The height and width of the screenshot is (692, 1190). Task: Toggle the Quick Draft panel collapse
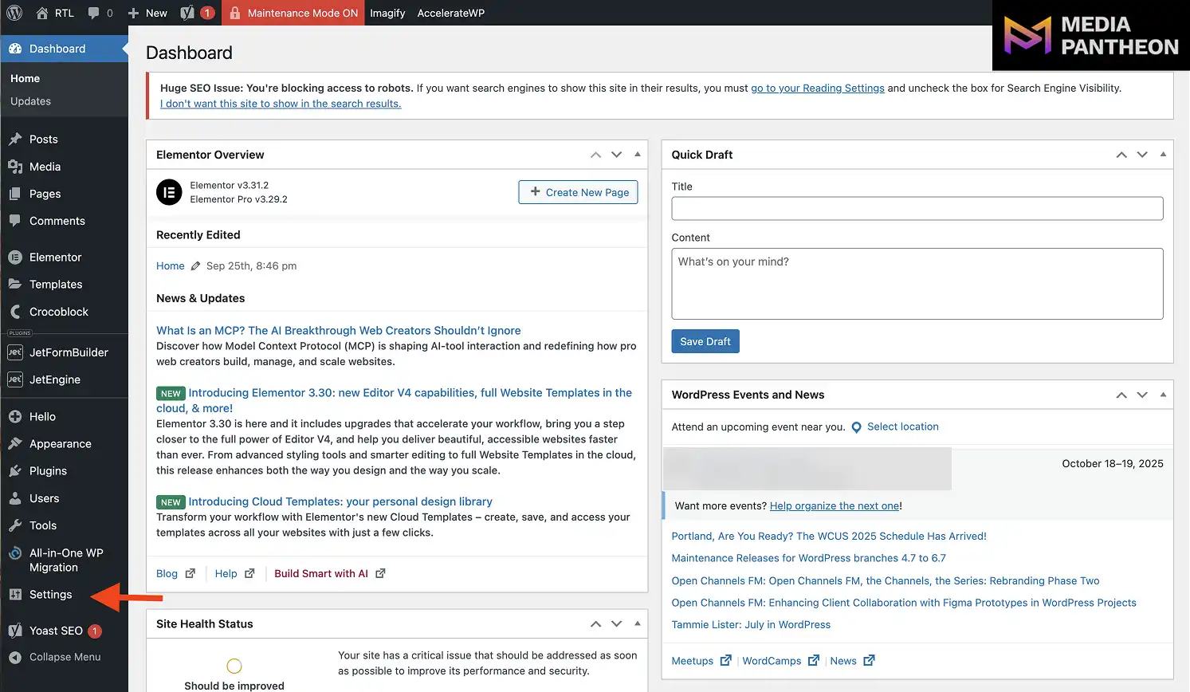1163,154
